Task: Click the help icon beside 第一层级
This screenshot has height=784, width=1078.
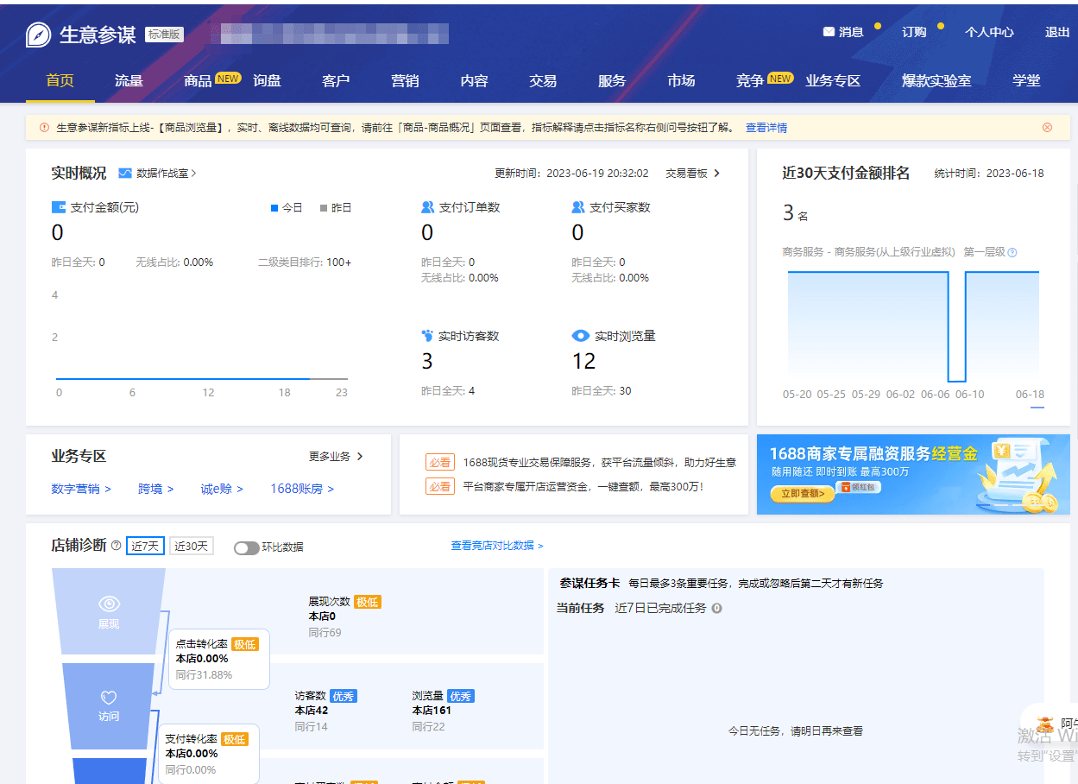Action: [1012, 253]
